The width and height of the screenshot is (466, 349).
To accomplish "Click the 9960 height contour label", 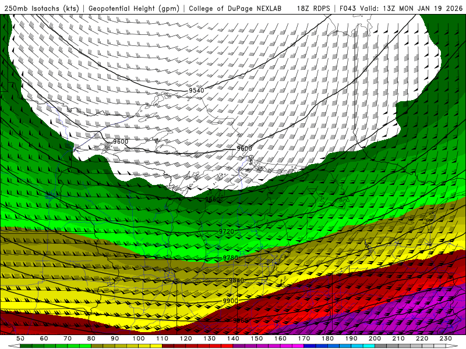I will coord(240,320).
